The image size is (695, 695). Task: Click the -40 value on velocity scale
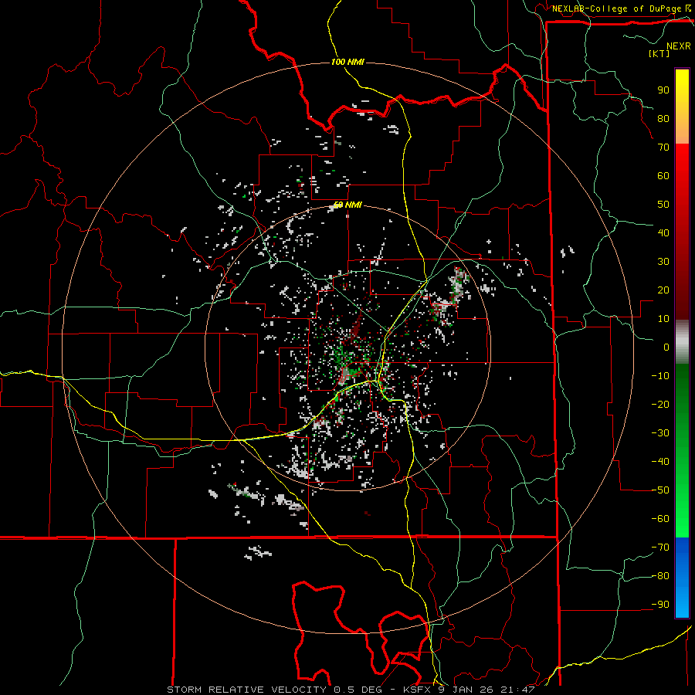[x=660, y=462]
